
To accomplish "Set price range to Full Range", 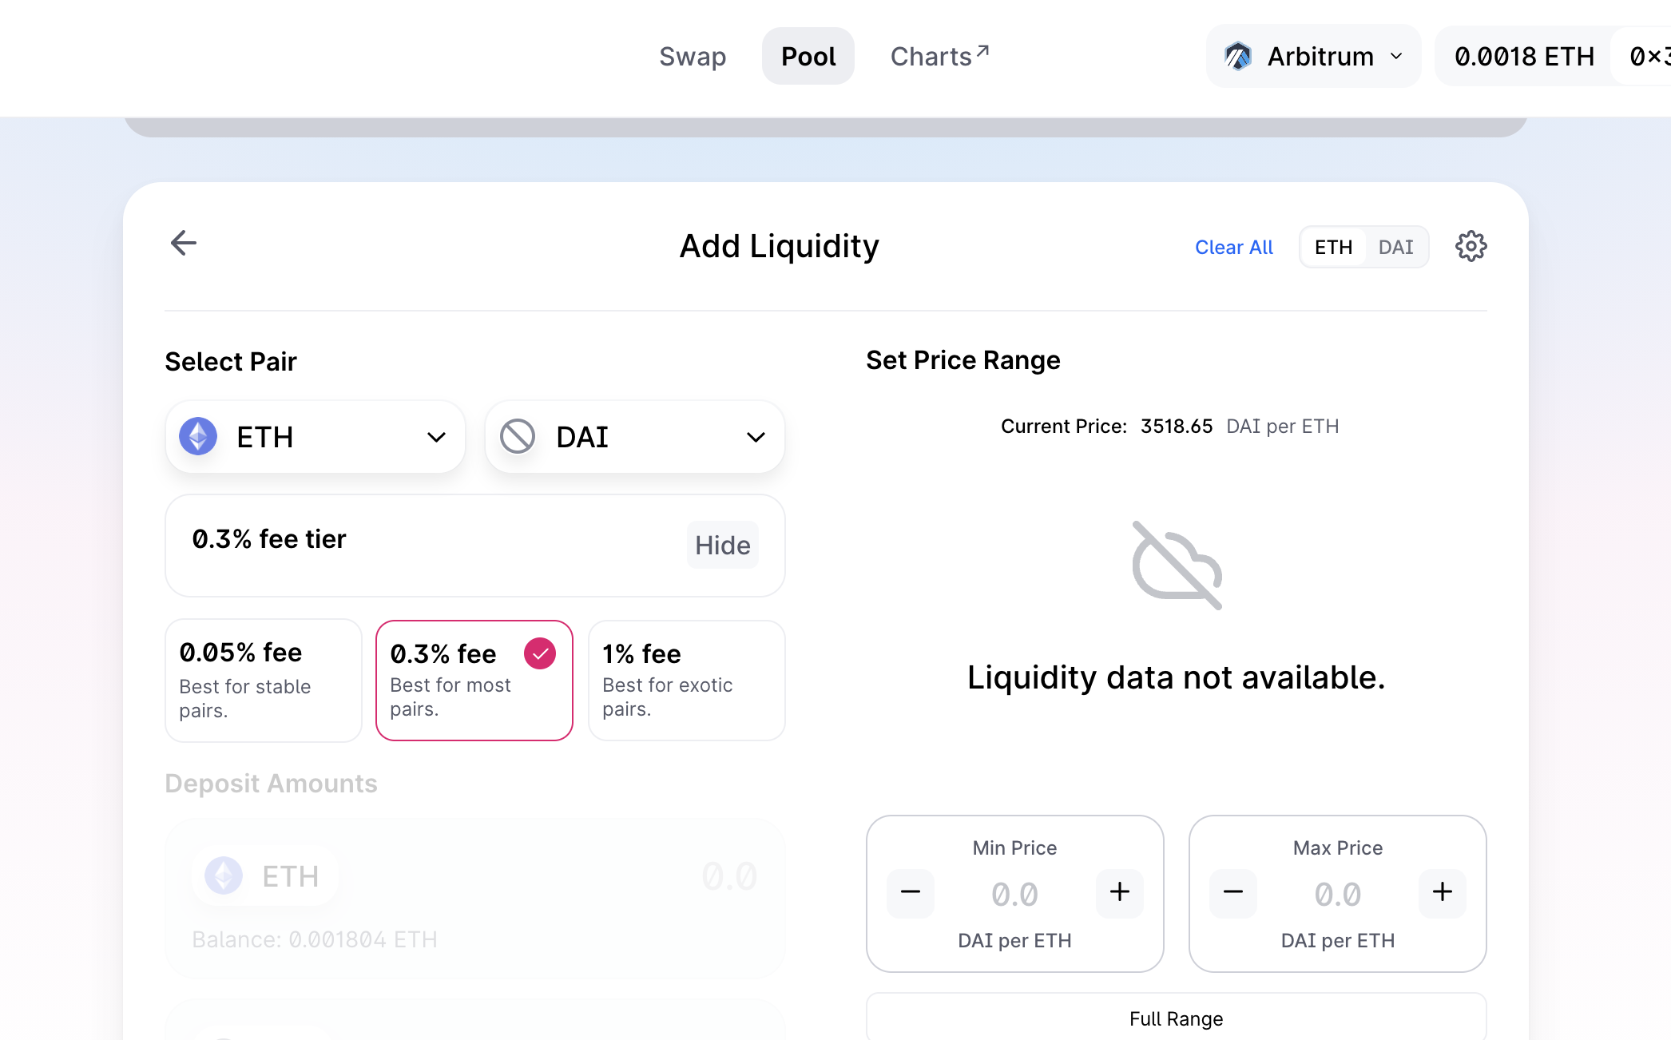I will click(1176, 1018).
